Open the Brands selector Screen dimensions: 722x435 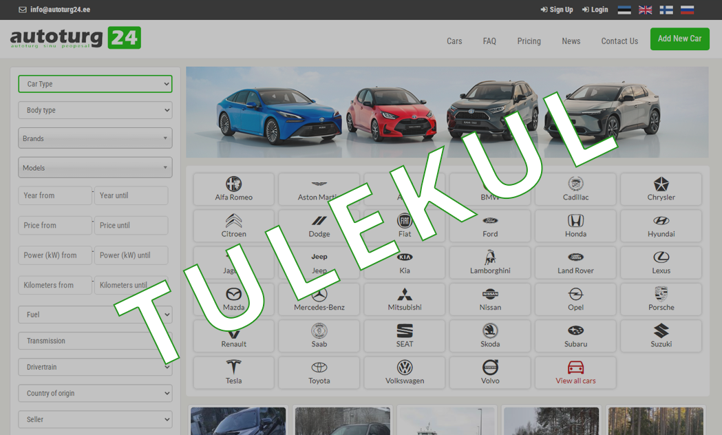(95, 138)
